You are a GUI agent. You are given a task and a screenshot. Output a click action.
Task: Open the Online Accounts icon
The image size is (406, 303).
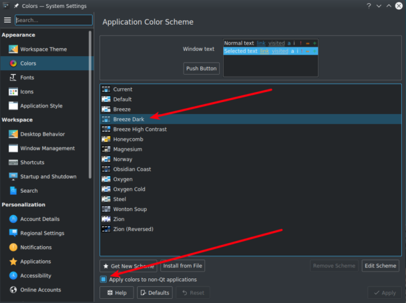[x=13, y=290]
